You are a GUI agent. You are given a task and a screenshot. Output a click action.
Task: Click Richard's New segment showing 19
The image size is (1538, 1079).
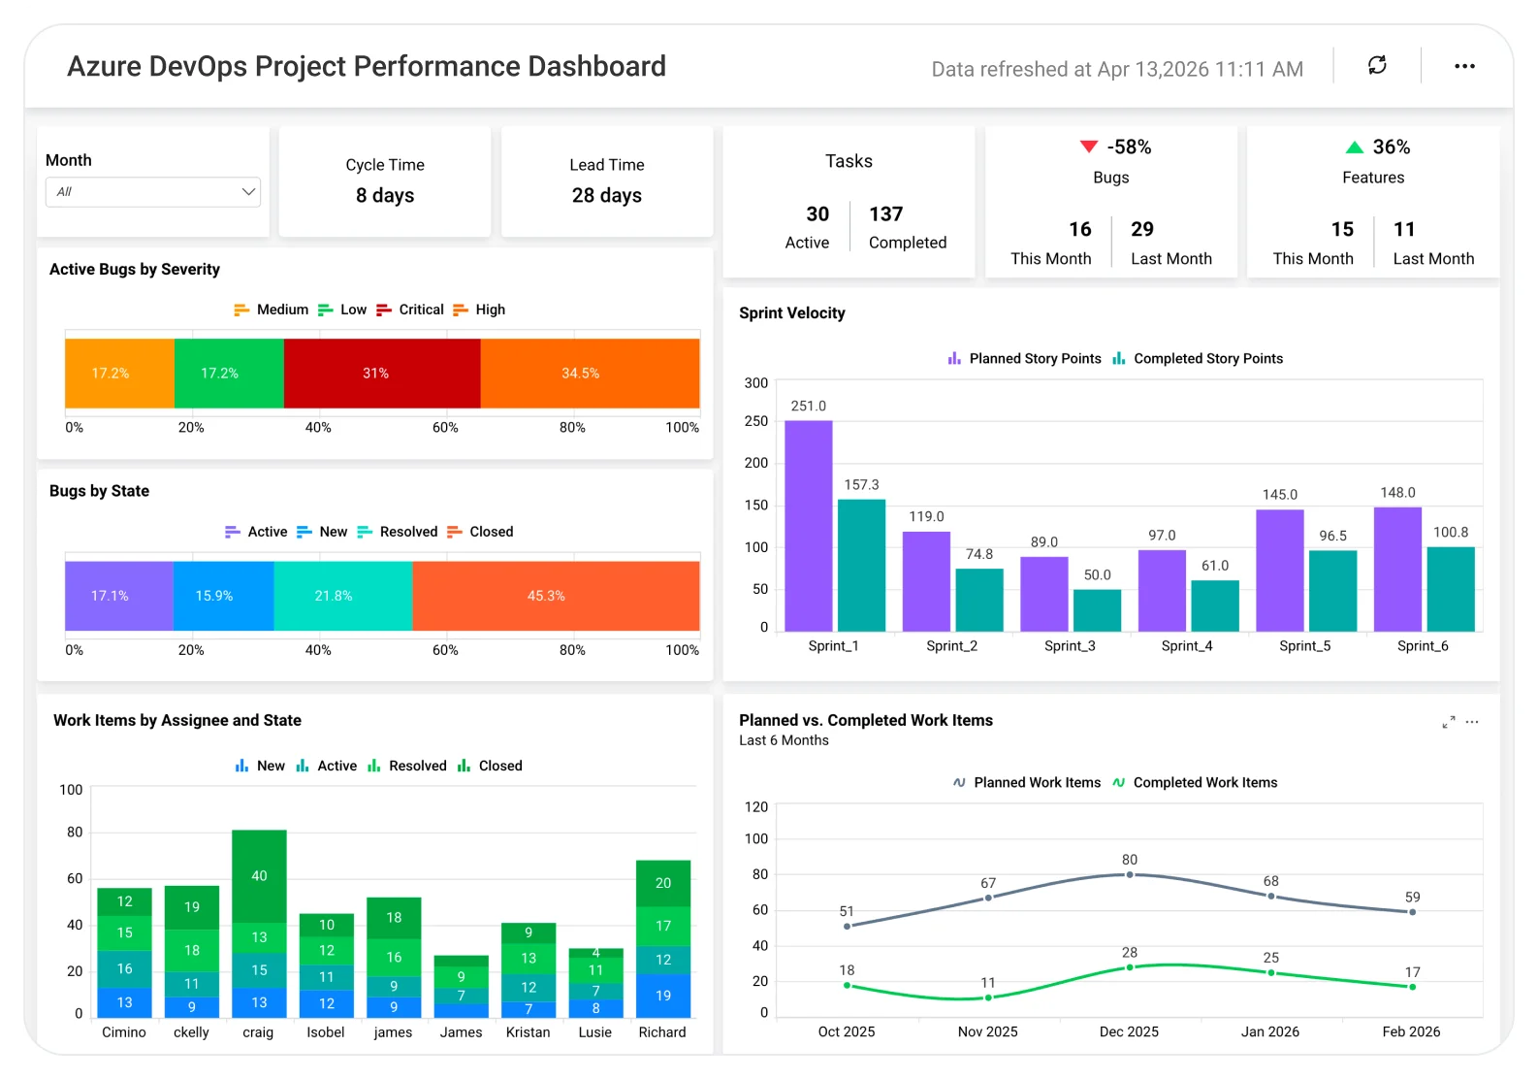click(x=663, y=996)
